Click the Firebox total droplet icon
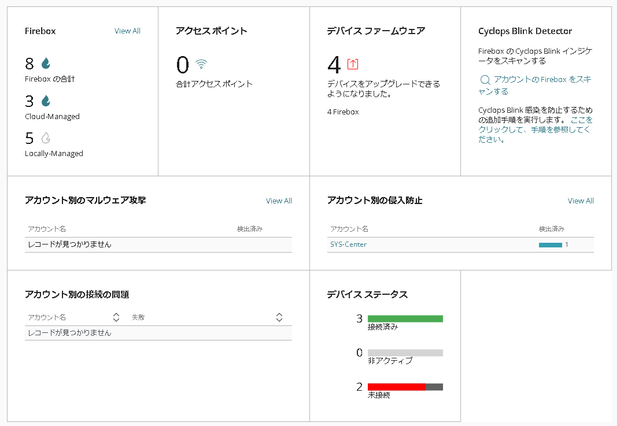This screenshot has width=617, height=426. [x=46, y=64]
